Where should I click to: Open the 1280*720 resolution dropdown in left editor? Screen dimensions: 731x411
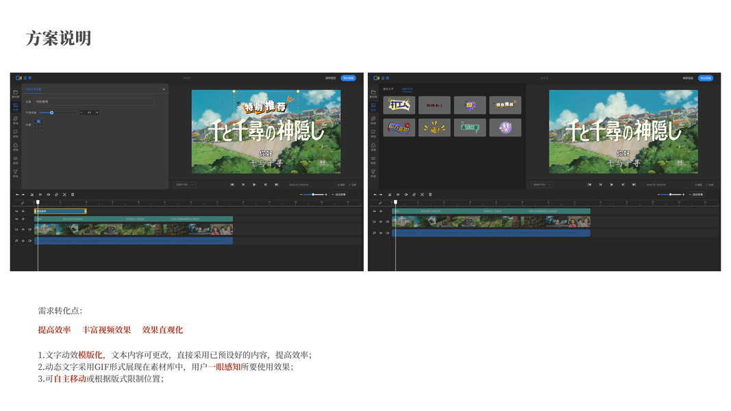tap(184, 184)
